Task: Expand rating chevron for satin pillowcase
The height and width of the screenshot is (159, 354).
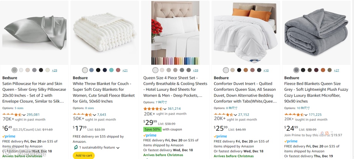Action: [24, 115]
